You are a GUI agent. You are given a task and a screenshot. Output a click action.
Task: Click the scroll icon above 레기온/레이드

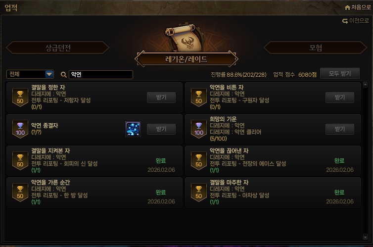coord(186,37)
